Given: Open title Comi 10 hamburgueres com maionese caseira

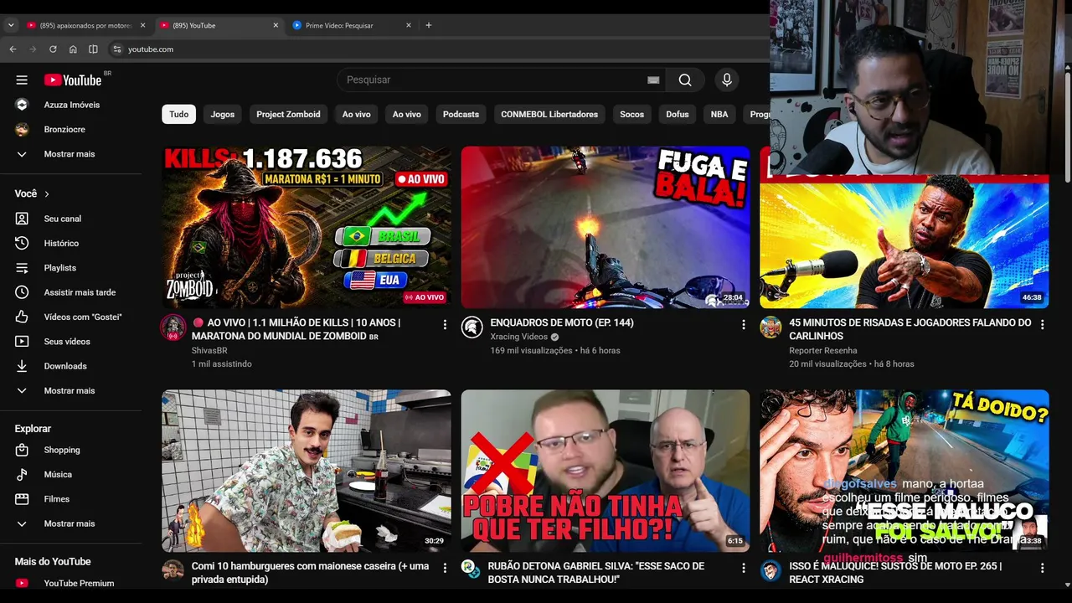Looking at the screenshot, I should (310, 573).
